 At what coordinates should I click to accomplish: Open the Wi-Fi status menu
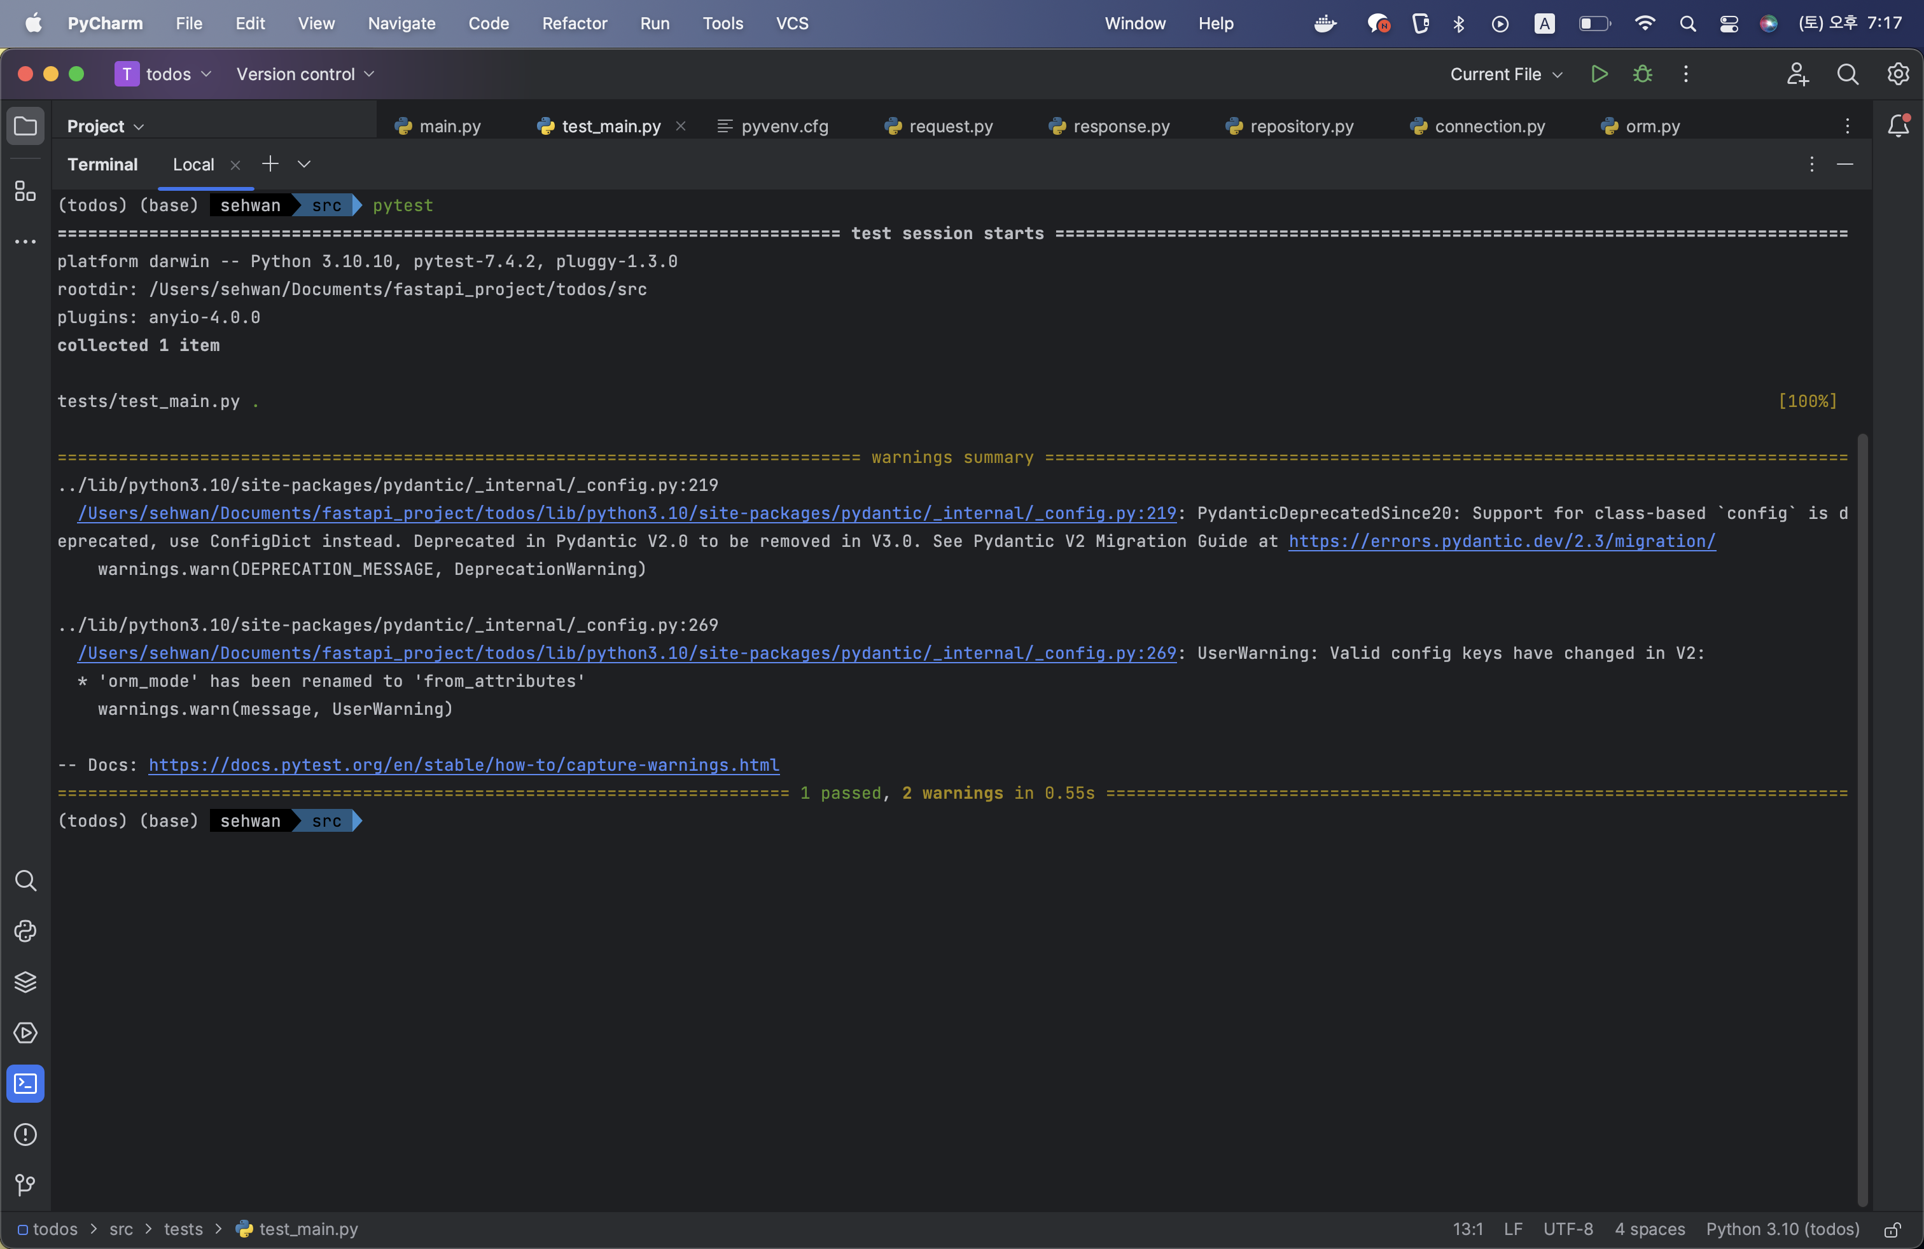point(1644,24)
